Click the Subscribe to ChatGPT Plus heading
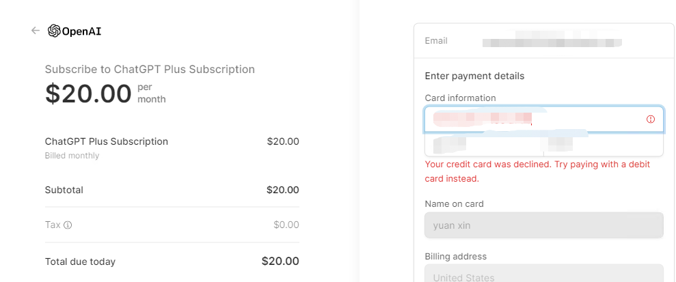This screenshot has width=676, height=282. (150, 69)
